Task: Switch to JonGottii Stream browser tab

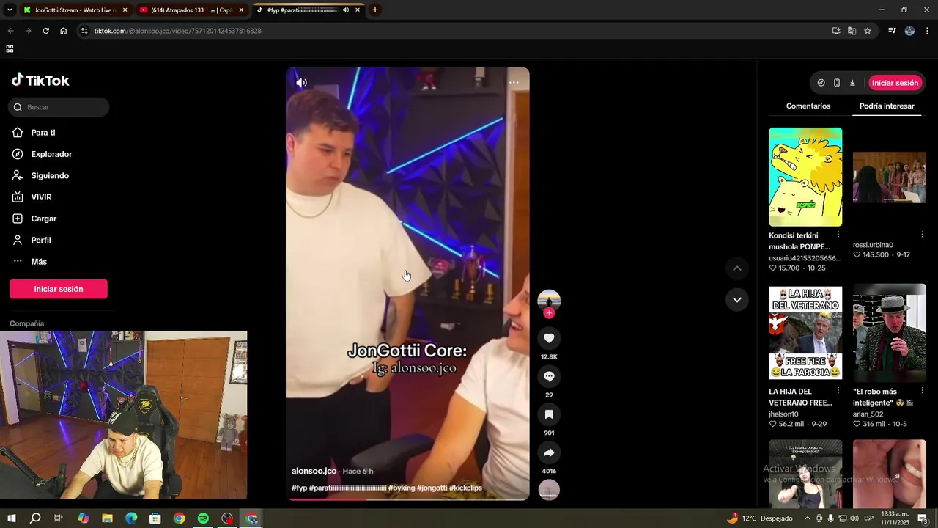Action: tap(75, 10)
